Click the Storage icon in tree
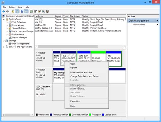Image resolution: width=161 pixels, height=122 pixels. point(7,41)
